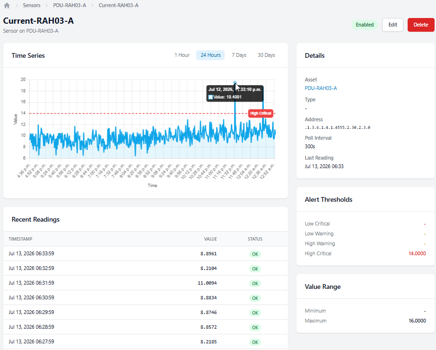The width and height of the screenshot is (436, 350).
Task: Click the Value Range heading
Action: [x=323, y=287]
